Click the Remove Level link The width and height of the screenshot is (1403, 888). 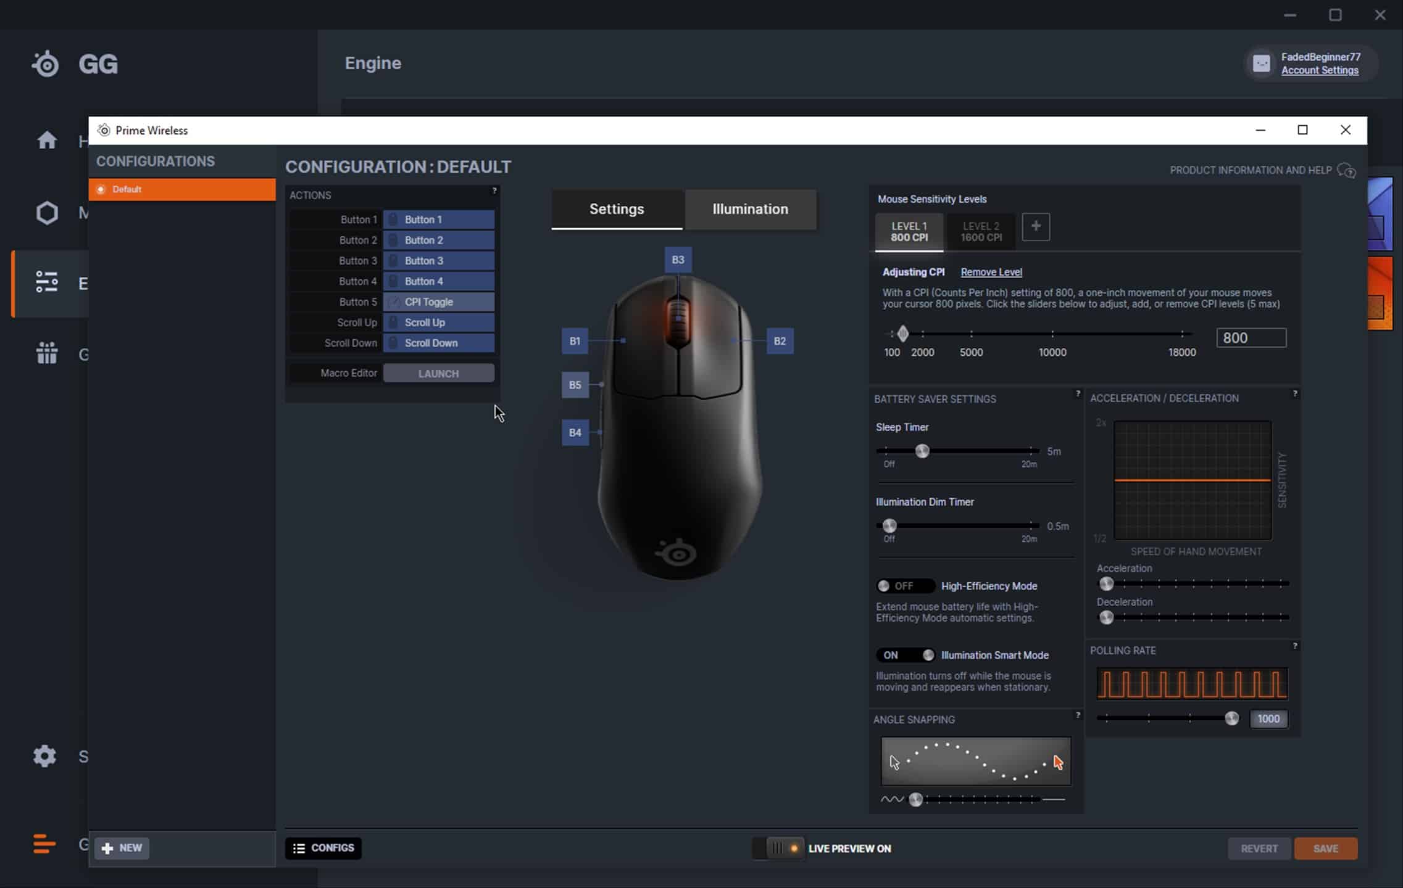pyautogui.click(x=991, y=272)
